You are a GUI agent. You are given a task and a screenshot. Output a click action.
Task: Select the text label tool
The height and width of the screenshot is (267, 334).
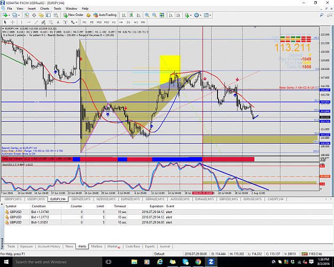click(58, 22)
